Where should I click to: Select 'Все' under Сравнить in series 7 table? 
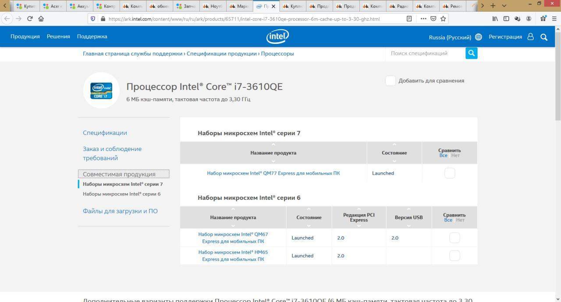coord(444,155)
